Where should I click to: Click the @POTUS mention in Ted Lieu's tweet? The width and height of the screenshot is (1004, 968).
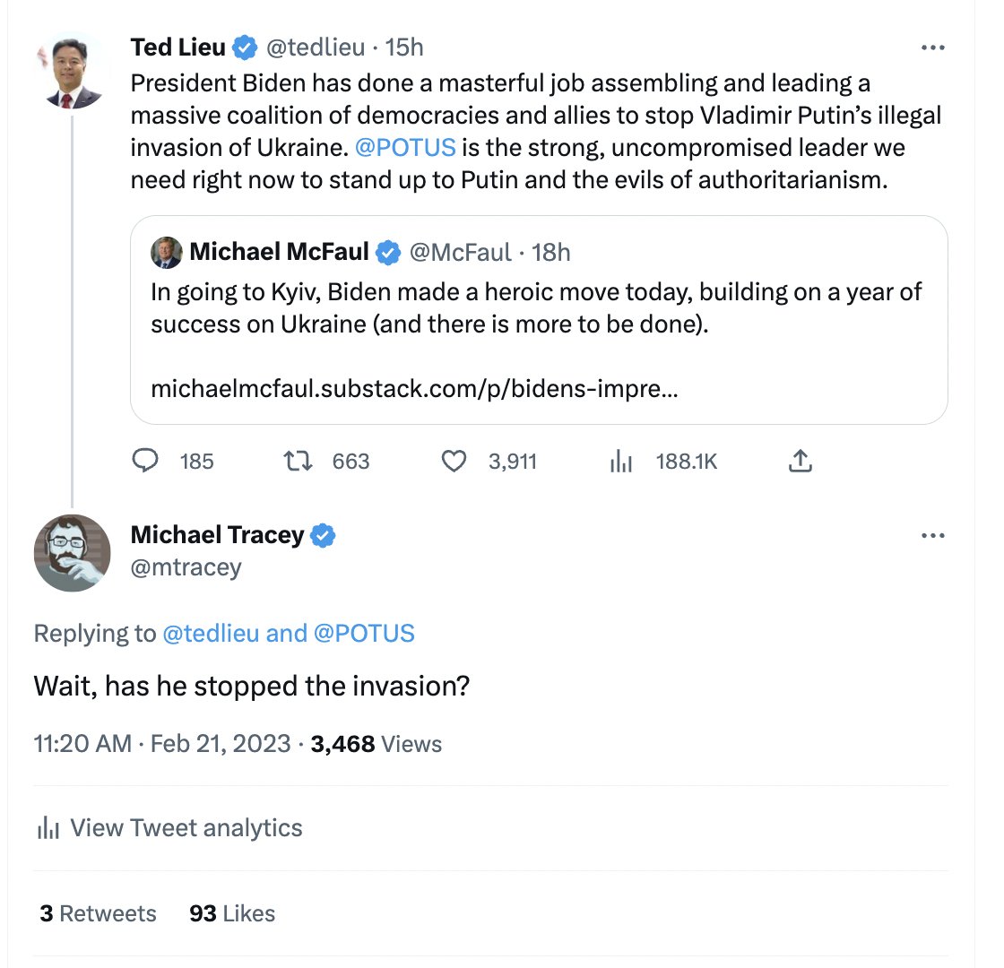(x=405, y=146)
